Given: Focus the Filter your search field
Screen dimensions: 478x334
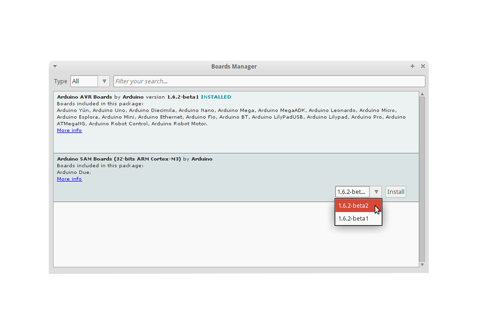Looking at the screenshot, I should pyautogui.click(x=269, y=81).
